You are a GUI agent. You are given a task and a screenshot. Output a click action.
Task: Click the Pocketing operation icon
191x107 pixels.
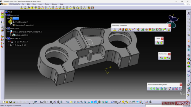(123, 29)
